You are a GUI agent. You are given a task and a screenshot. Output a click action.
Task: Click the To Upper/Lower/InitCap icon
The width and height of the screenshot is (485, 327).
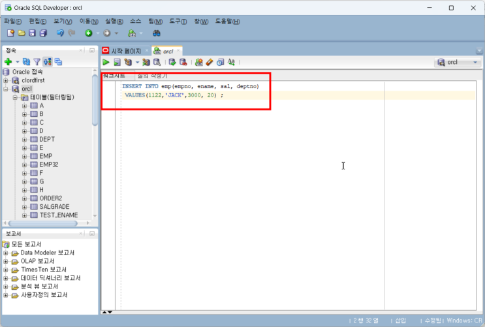231,62
